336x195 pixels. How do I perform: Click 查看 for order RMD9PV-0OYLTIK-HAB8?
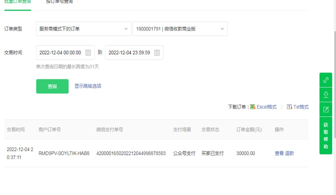point(279,153)
